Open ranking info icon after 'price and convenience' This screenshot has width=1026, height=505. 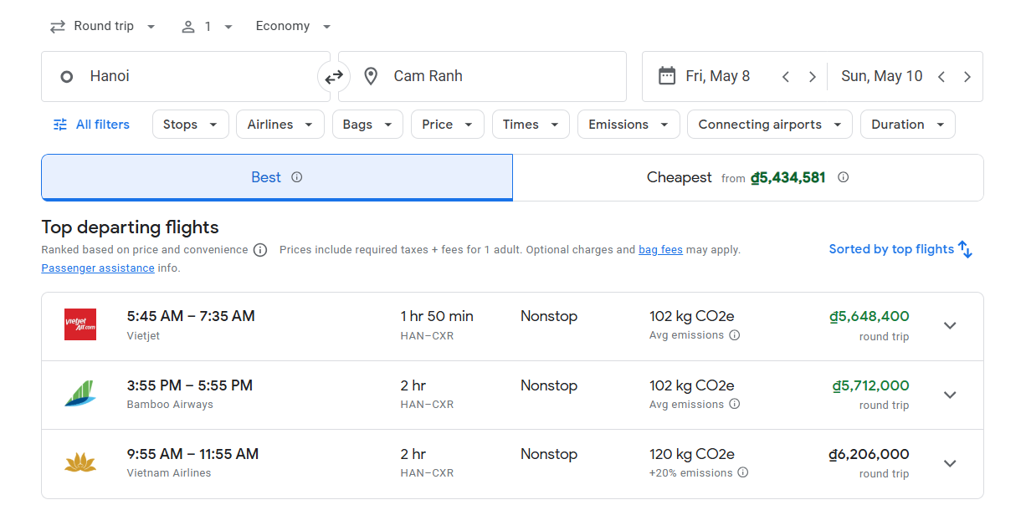pyautogui.click(x=260, y=250)
